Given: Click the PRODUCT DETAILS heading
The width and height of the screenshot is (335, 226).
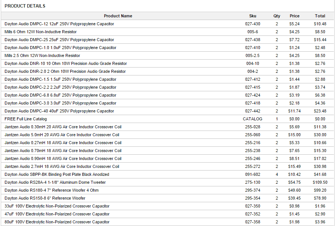Looking at the screenshot, I should click(x=25, y=6).
